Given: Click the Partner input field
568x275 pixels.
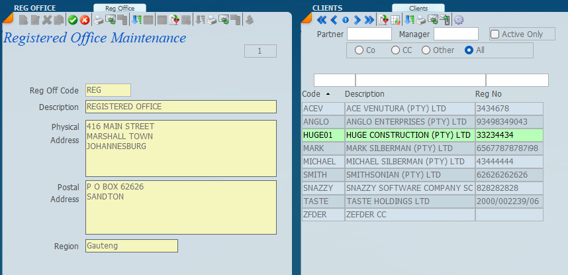Looking at the screenshot, I should [369, 34].
